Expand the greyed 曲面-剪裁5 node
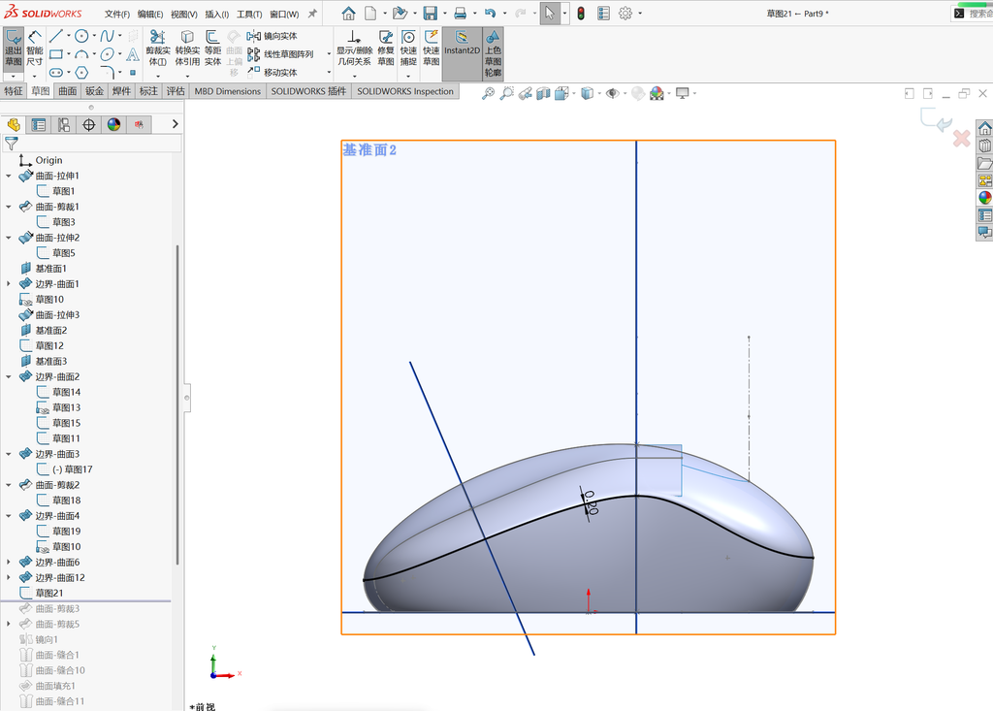993x711 pixels. pyautogui.click(x=9, y=624)
